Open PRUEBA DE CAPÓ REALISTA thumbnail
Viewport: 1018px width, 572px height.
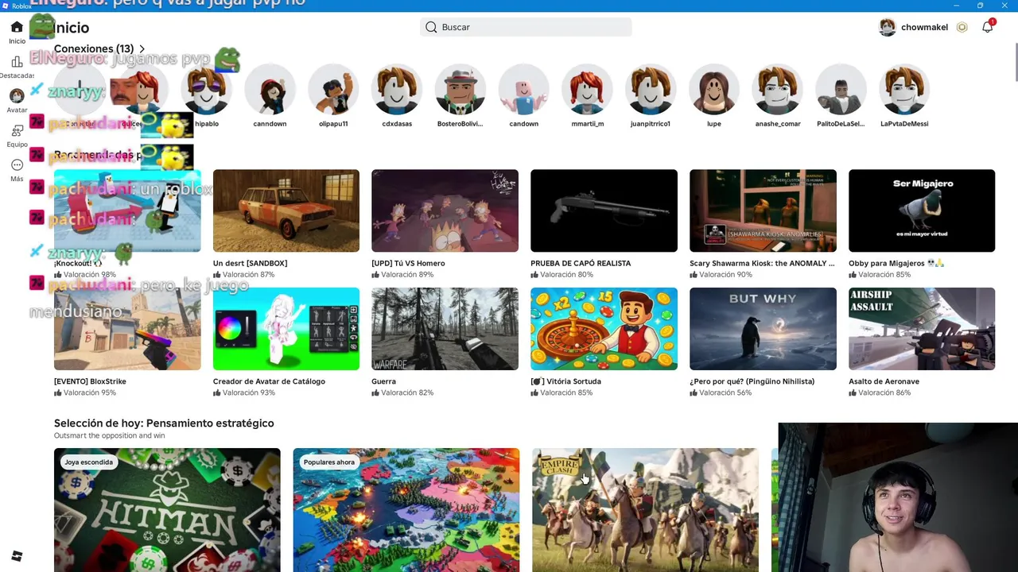tap(604, 211)
